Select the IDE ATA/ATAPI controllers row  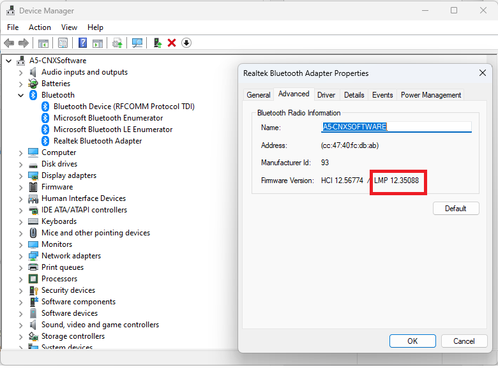(x=84, y=210)
